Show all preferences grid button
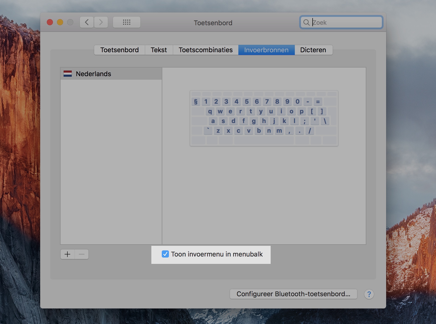Screen dimensions: 436x324 (126, 22)
